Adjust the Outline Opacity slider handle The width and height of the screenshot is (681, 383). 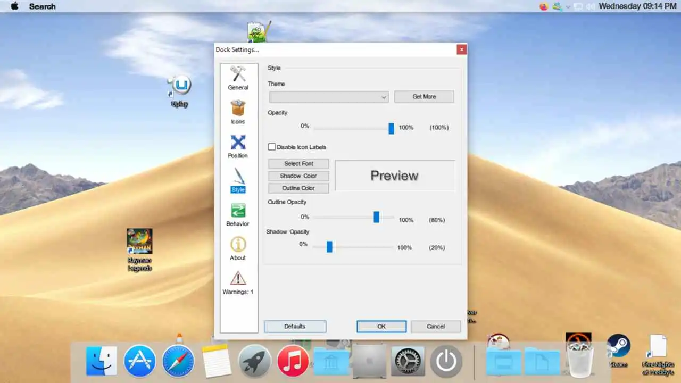[x=376, y=217]
